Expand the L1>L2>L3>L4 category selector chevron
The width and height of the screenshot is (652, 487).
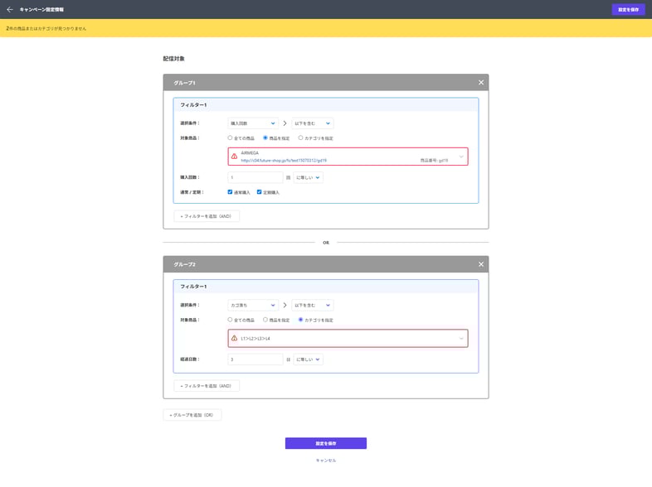[461, 339]
